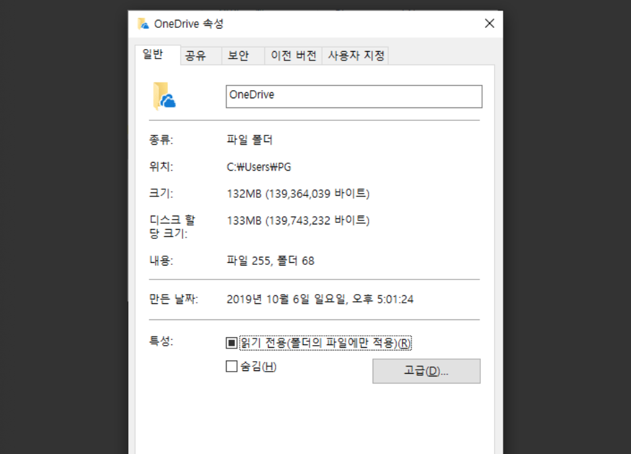Image resolution: width=631 pixels, height=454 pixels.
Task: Close the OneDrive 속성 dialog
Action: 490,23
